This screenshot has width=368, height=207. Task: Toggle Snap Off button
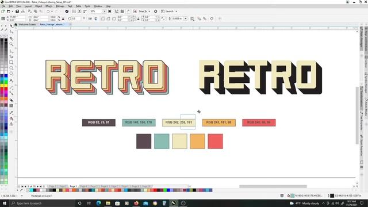[135, 11]
